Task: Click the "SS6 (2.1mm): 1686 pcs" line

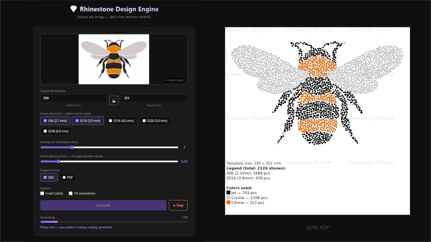Action: [248, 173]
